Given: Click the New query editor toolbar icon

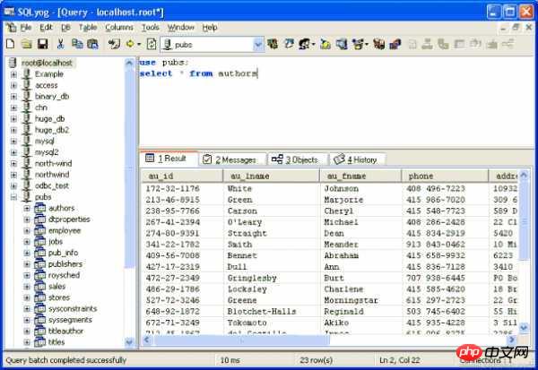Looking at the screenshot, I should tap(10, 43).
